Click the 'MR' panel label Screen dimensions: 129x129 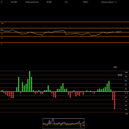(115, 67)
